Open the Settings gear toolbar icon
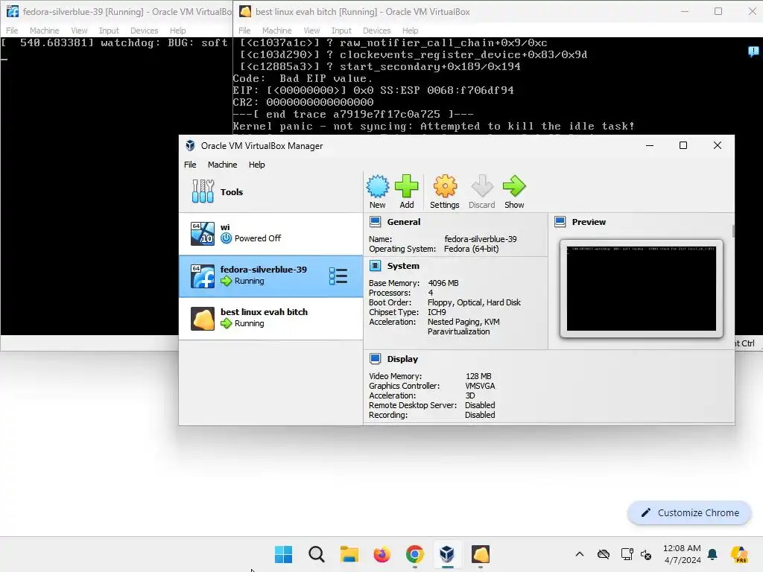Image resolution: width=763 pixels, height=572 pixels. [444, 191]
